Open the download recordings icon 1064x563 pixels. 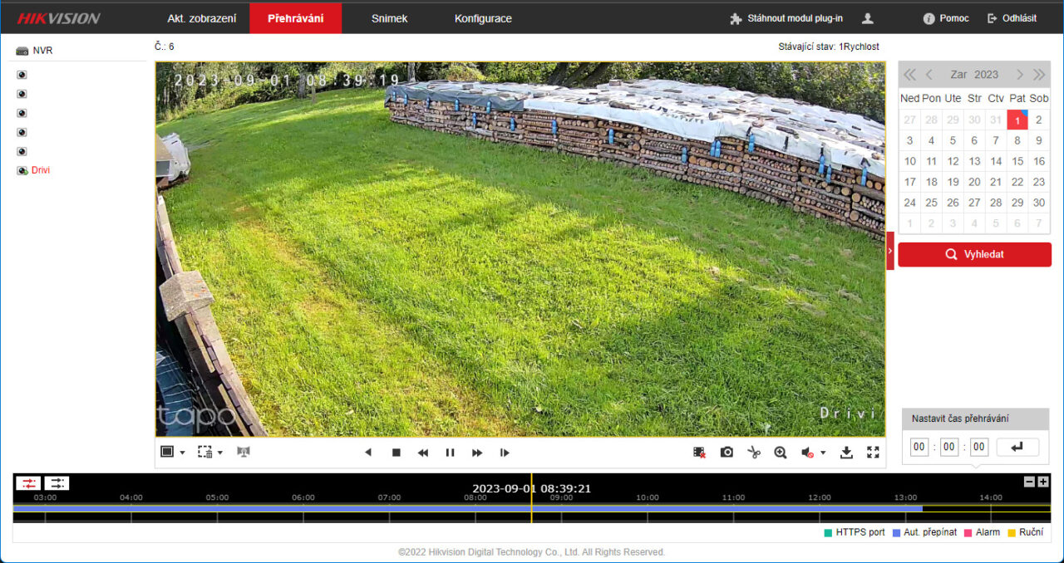[846, 453]
